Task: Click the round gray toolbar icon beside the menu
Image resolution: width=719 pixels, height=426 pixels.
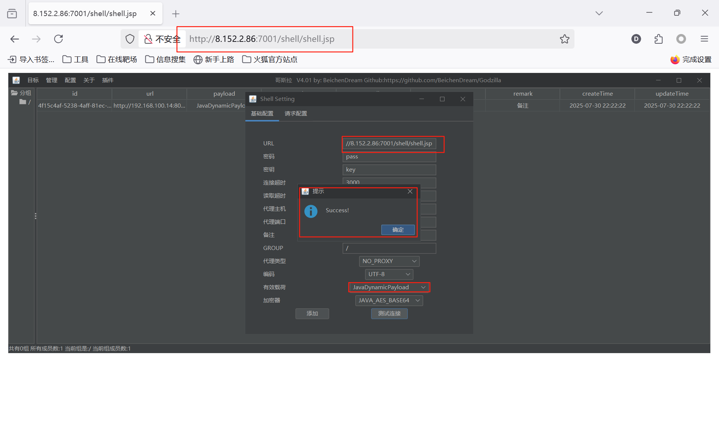Action: point(681,39)
